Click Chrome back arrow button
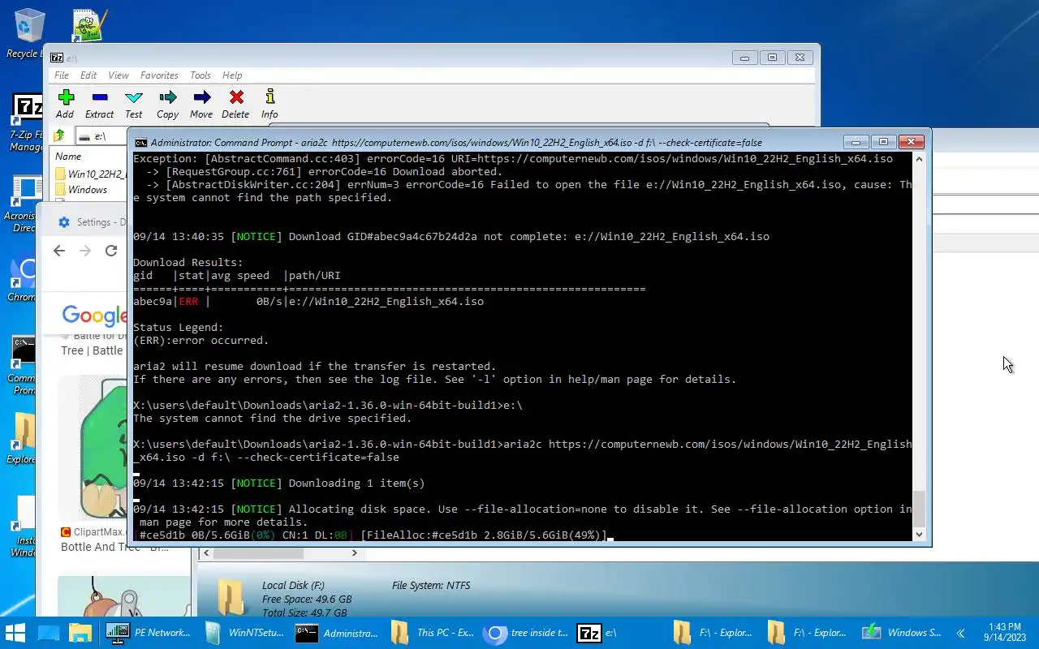Screen dimensions: 1039x649 coord(58,251)
